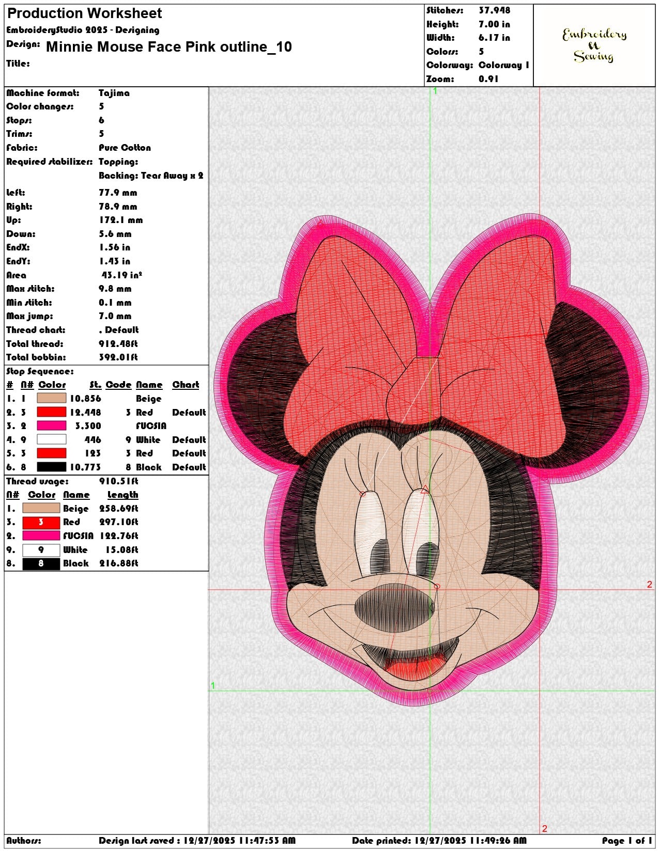Click the stitch count '12.448'

coord(85,412)
